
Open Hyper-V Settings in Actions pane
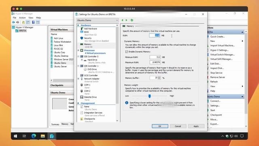(219, 50)
